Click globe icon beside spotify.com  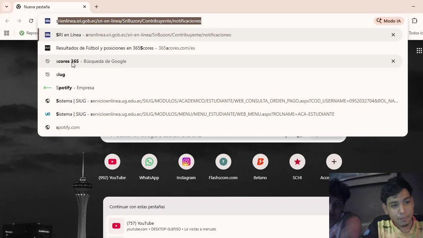pyautogui.click(x=48, y=127)
